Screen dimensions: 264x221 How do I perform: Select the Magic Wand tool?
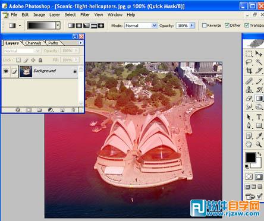(x=259, y=62)
